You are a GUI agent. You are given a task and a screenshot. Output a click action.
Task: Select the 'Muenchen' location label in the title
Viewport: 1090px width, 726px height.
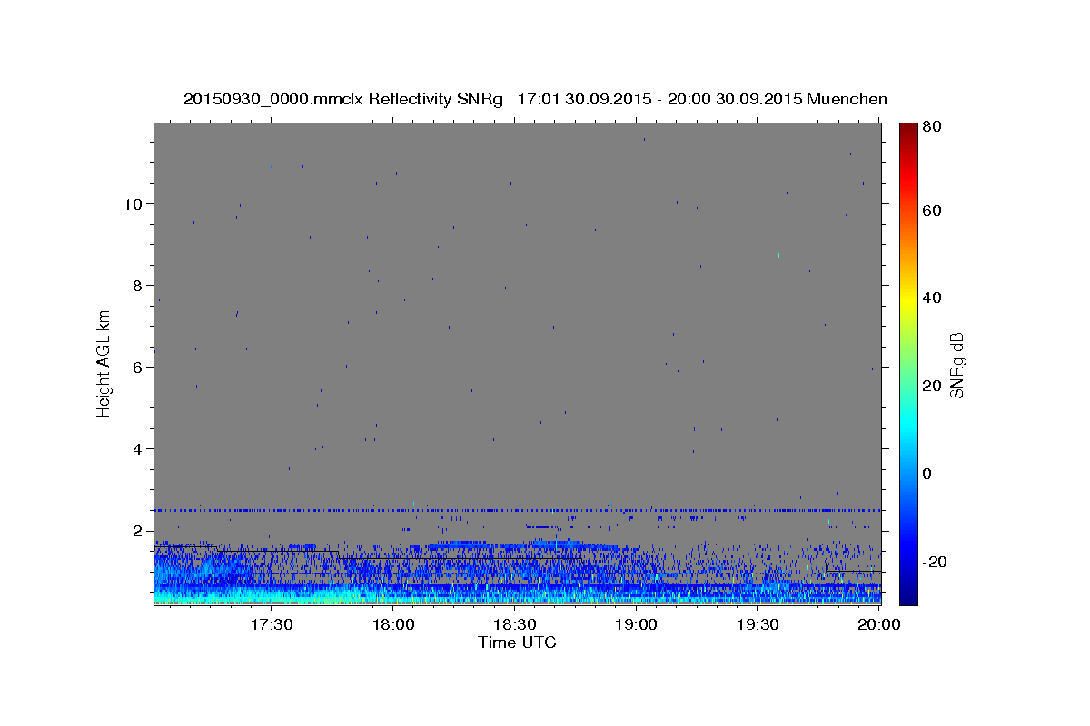point(846,99)
